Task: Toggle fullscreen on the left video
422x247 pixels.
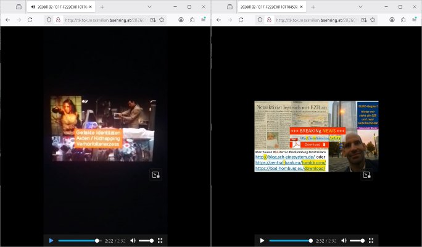Action: coord(160,240)
